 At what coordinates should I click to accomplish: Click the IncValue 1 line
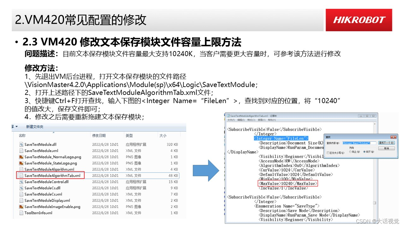click(283, 188)
